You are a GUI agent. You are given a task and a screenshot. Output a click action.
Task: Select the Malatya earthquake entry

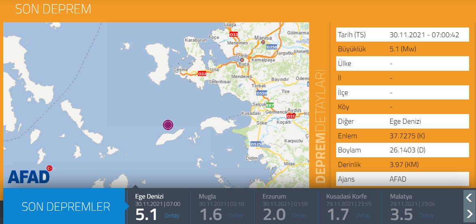[x=414, y=207]
